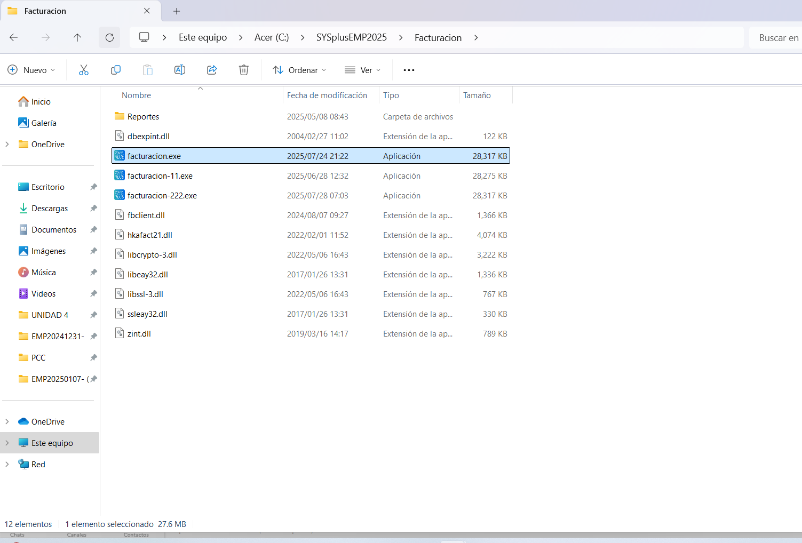The width and height of the screenshot is (802, 543).
Task: Click the Buscar en search field
Action: pyautogui.click(x=776, y=37)
